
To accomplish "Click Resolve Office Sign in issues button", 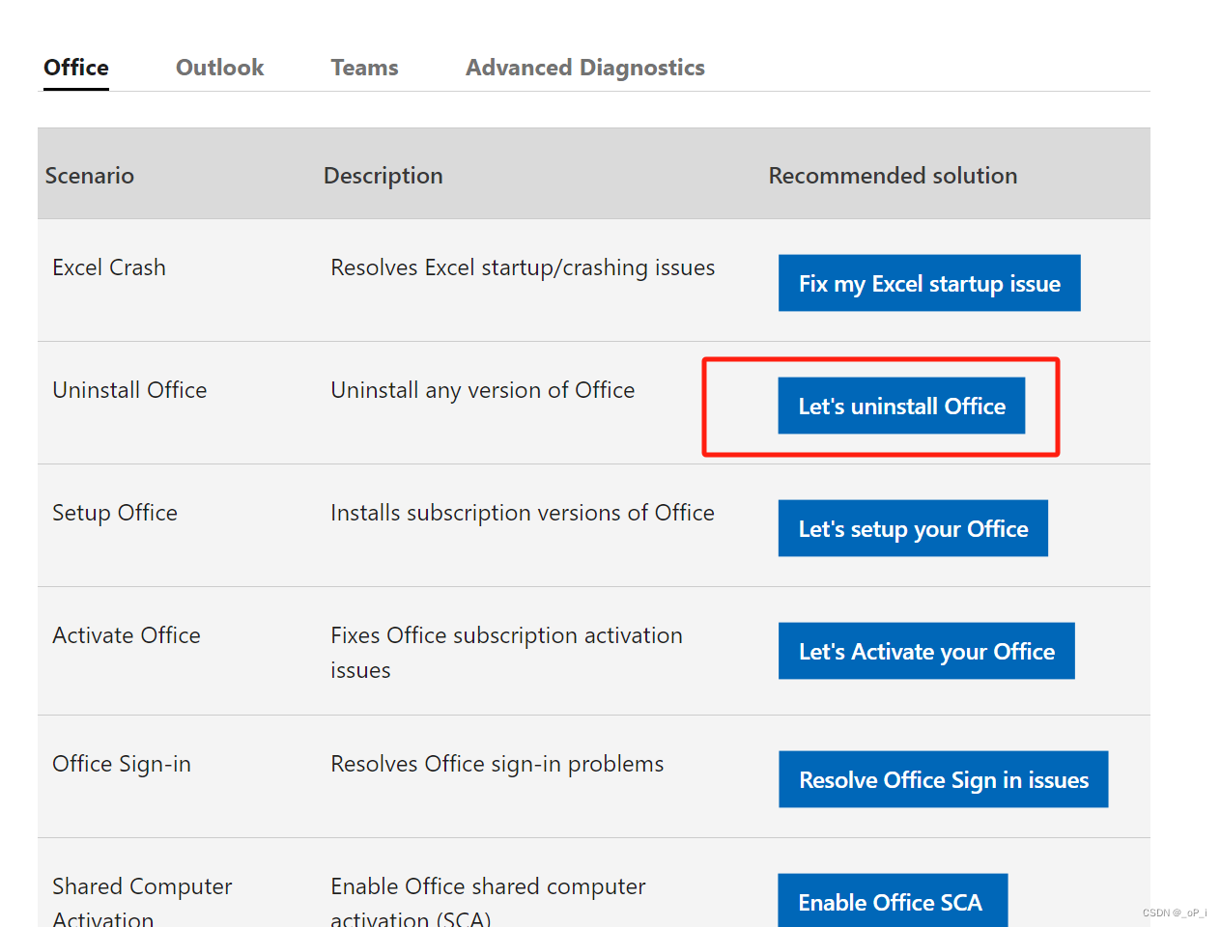I will [944, 779].
